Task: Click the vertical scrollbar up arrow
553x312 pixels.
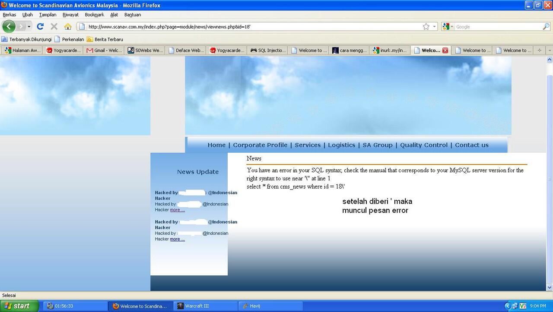Action: click(550, 60)
